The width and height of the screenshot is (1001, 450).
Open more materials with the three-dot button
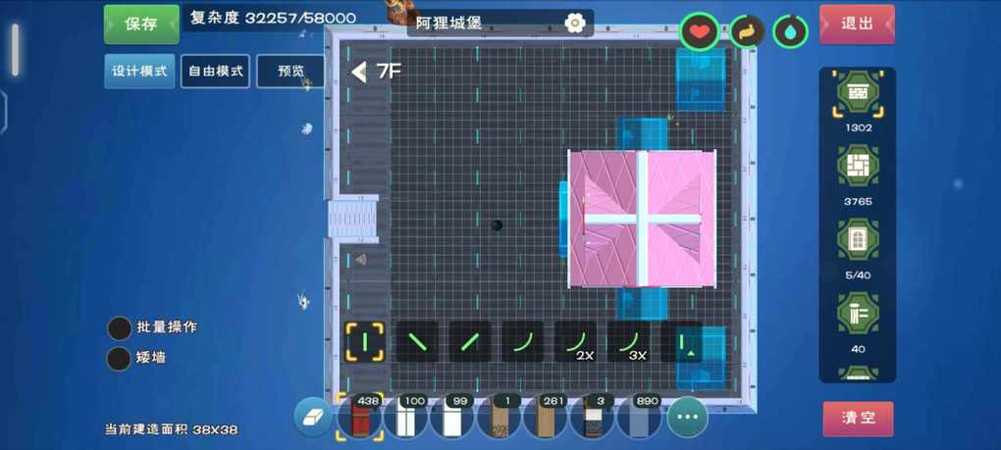click(688, 418)
